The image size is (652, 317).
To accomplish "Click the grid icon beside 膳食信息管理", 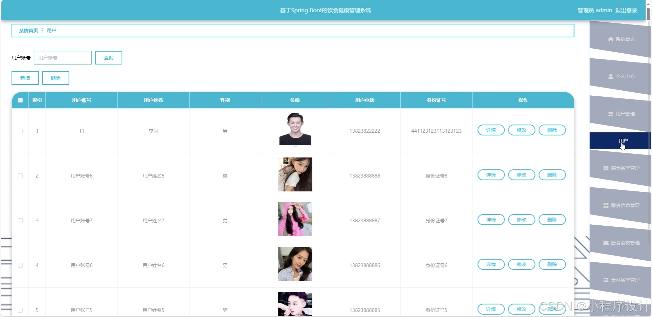I will point(606,205).
